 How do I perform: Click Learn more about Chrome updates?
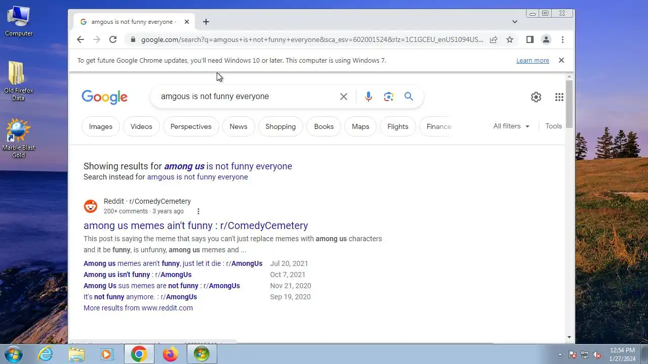533,61
